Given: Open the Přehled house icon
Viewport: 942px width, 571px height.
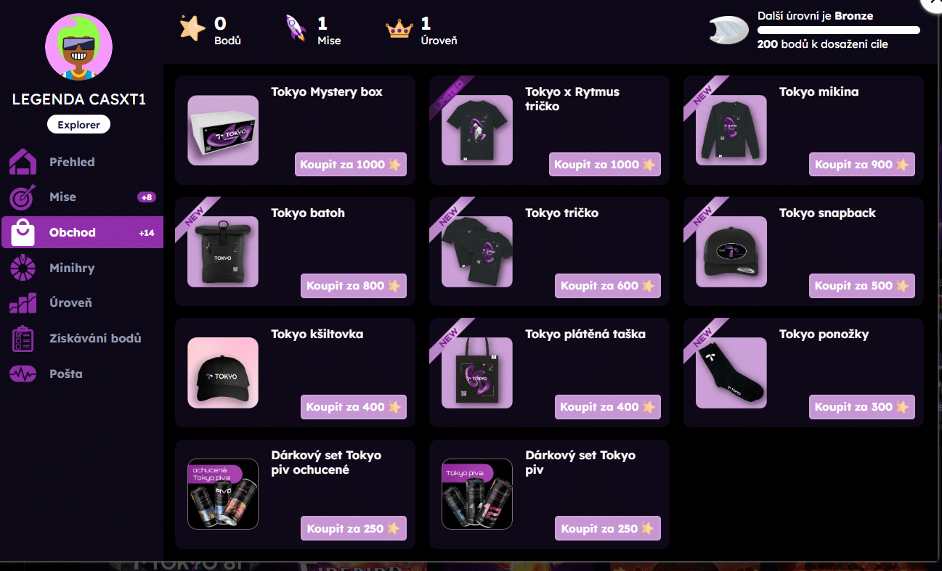Looking at the screenshot, I should point(23,162).
